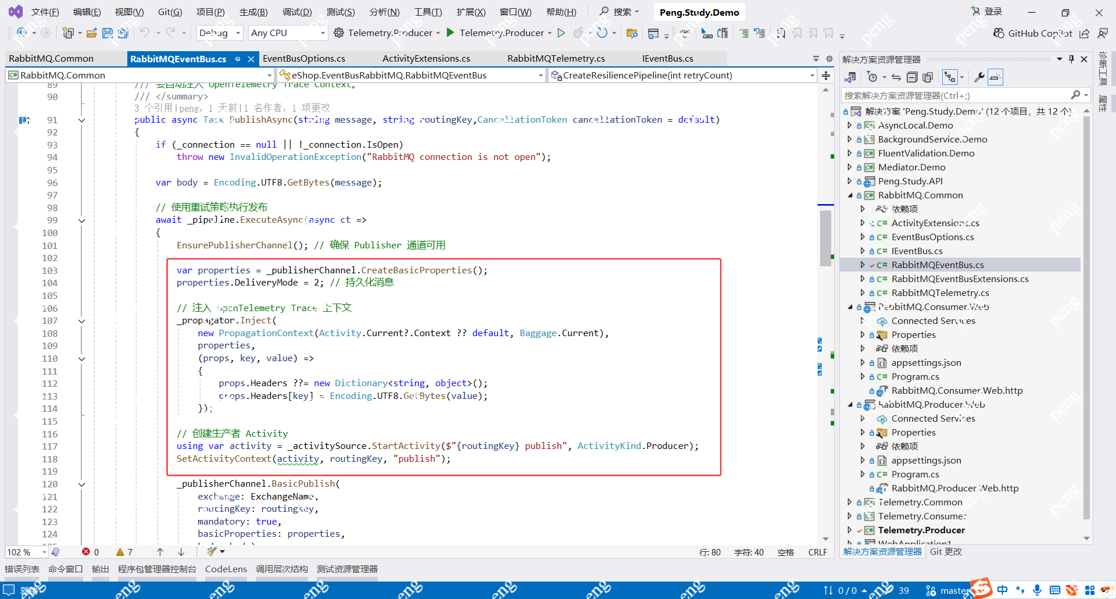Open the 输出 panel tab

point(101,569)
